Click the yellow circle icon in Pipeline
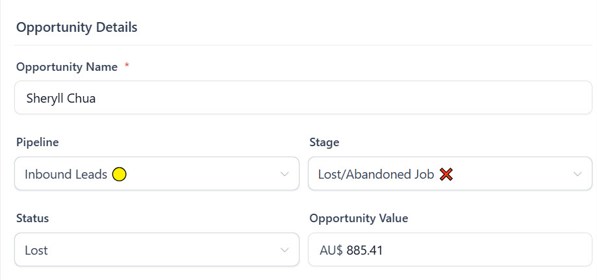The height and width of the screenshot is (280, 597). click(119, 174)
